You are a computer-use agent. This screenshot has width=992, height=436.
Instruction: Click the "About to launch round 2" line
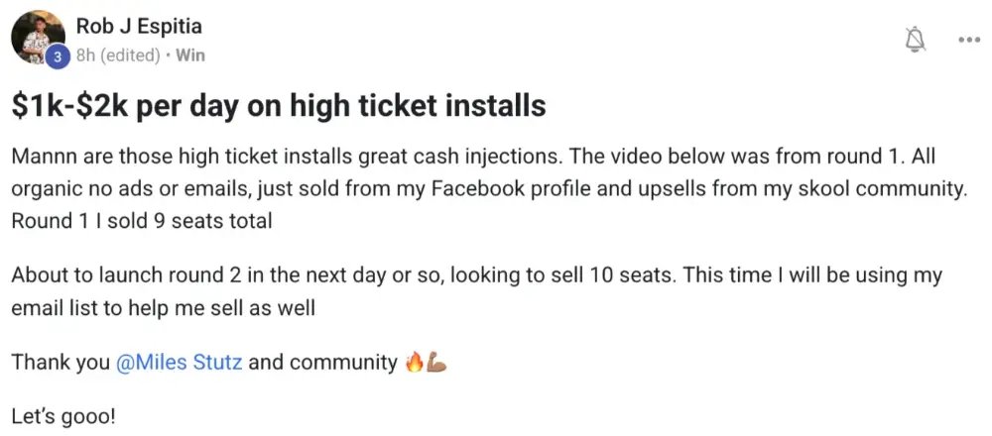point(476,274)
